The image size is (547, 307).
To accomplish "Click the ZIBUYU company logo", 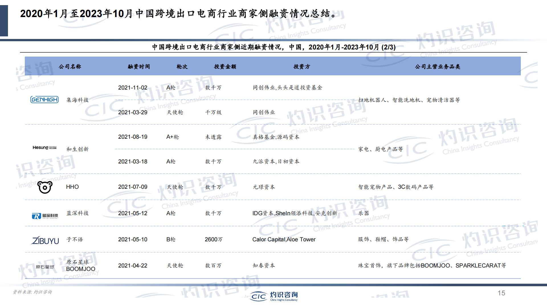I will 45,240.
